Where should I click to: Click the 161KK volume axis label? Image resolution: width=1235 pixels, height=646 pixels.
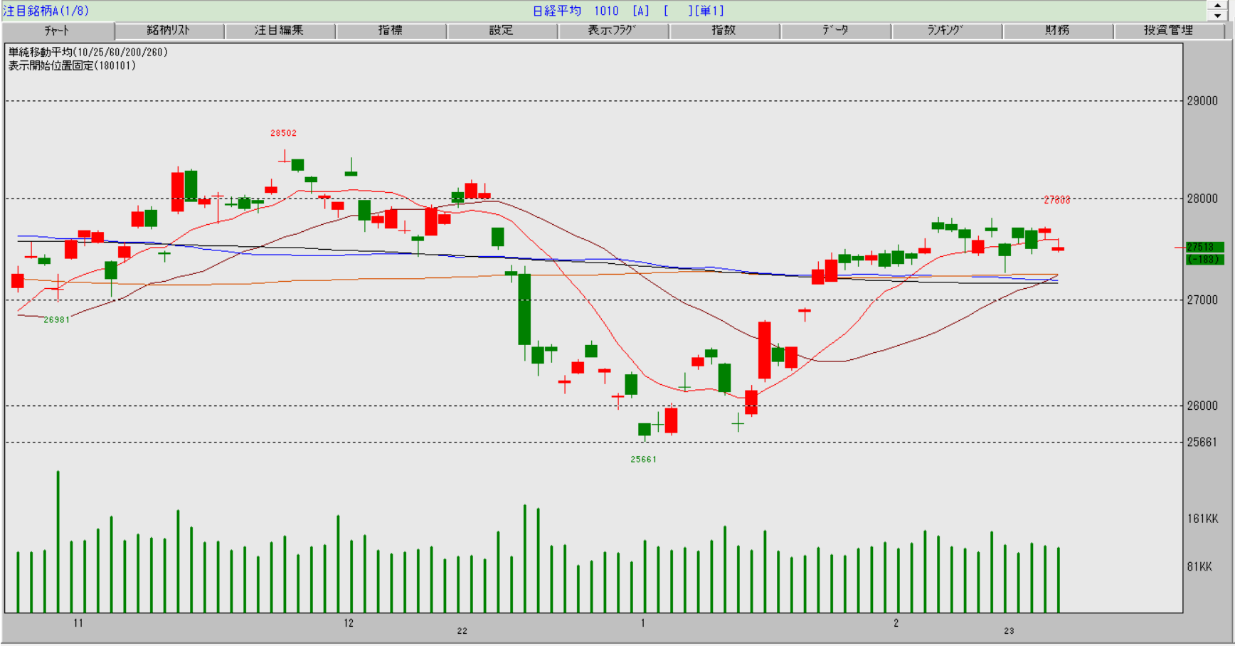click(1202, 519)
